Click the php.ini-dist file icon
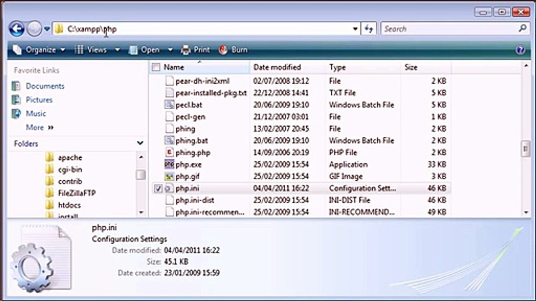The width and height of the screenshot is (536, 301). click(x=169, y=200)
